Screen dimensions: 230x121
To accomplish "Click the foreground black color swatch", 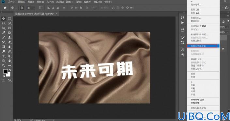I will (5, 71).
